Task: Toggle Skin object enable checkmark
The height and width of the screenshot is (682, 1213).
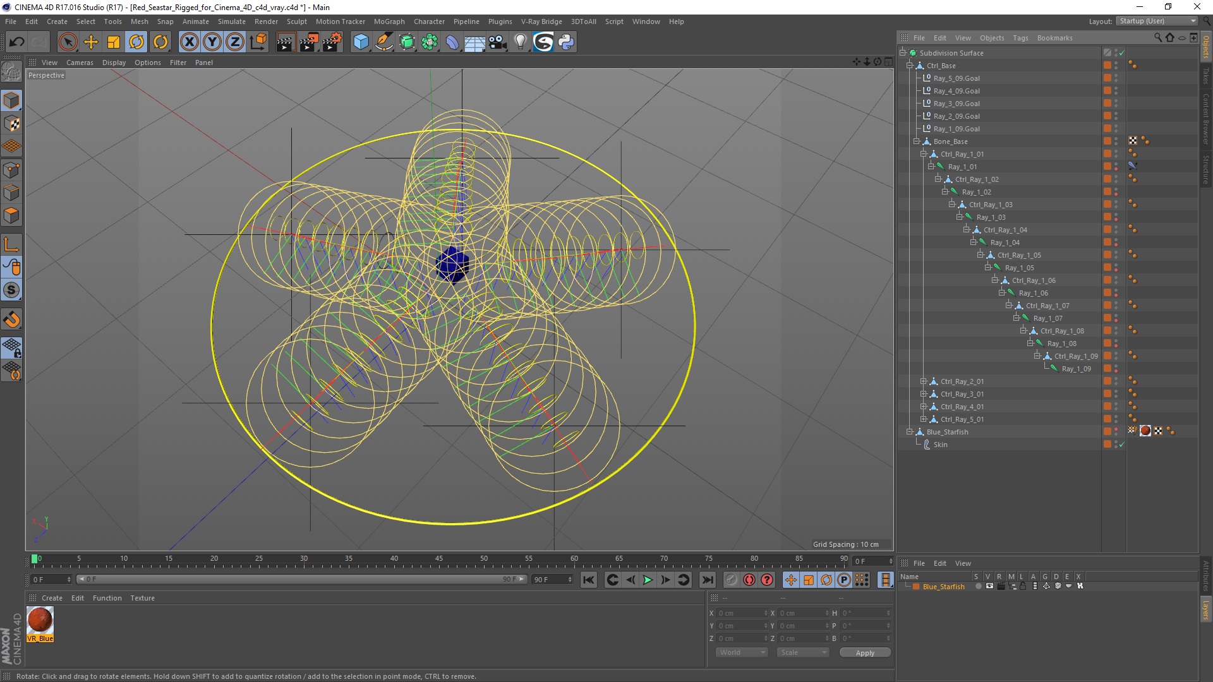Action: (x=1121, y=445)
